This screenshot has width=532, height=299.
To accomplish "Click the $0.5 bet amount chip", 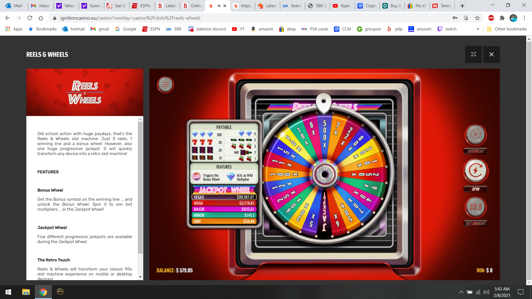I will (475, 207).
